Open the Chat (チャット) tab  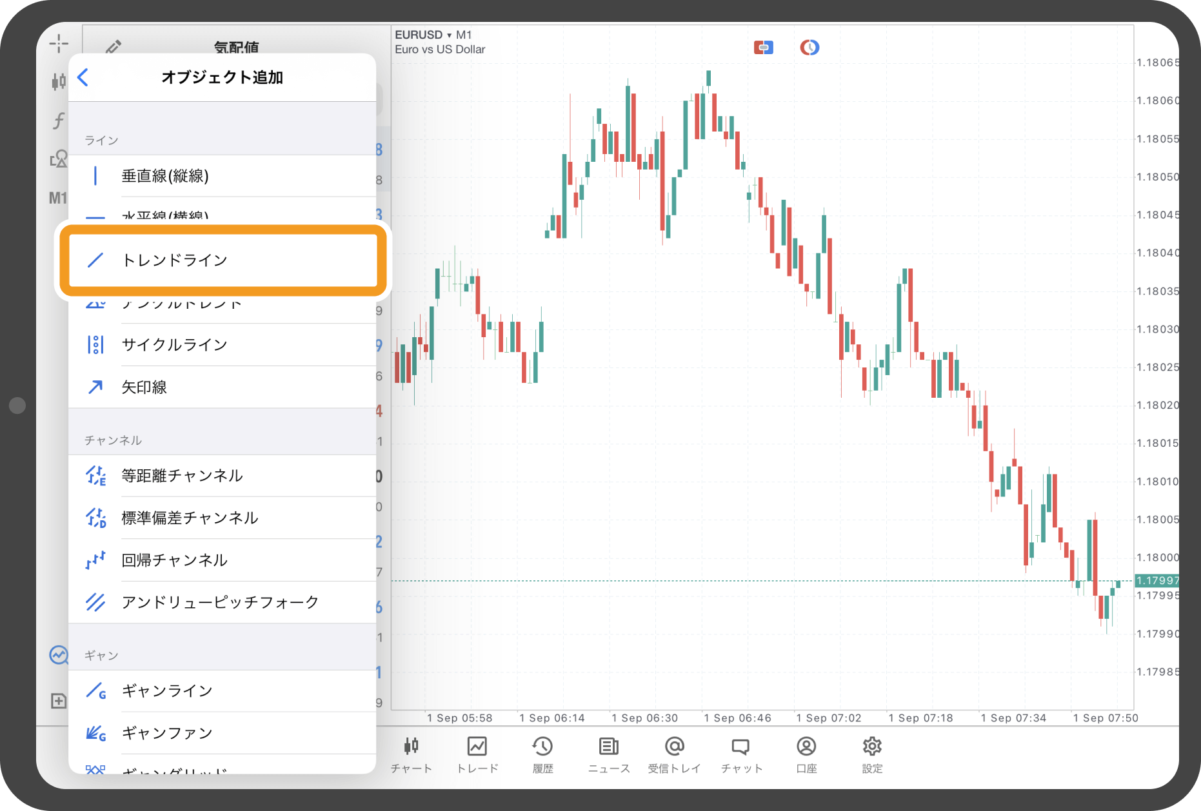[x=741, y=755]
